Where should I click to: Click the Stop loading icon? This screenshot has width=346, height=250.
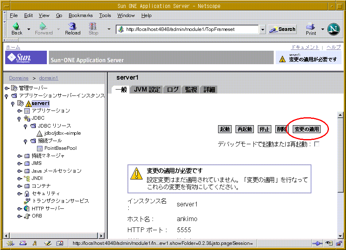(93, 26)
